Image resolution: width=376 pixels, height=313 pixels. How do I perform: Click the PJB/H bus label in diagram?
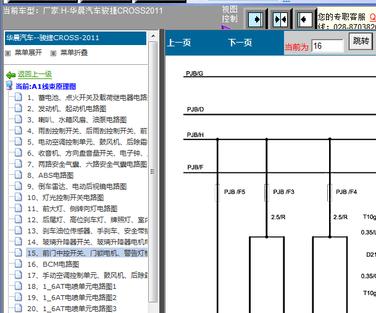195,135
